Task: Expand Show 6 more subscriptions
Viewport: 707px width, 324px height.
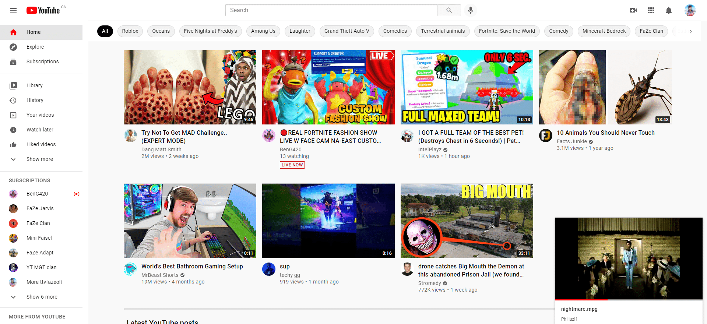Action: pyautogui.click(x=41, y=297)
